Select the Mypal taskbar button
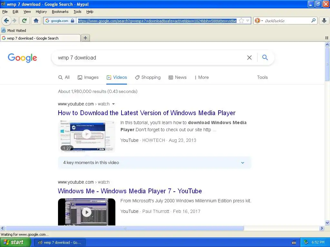 [60, 242]
